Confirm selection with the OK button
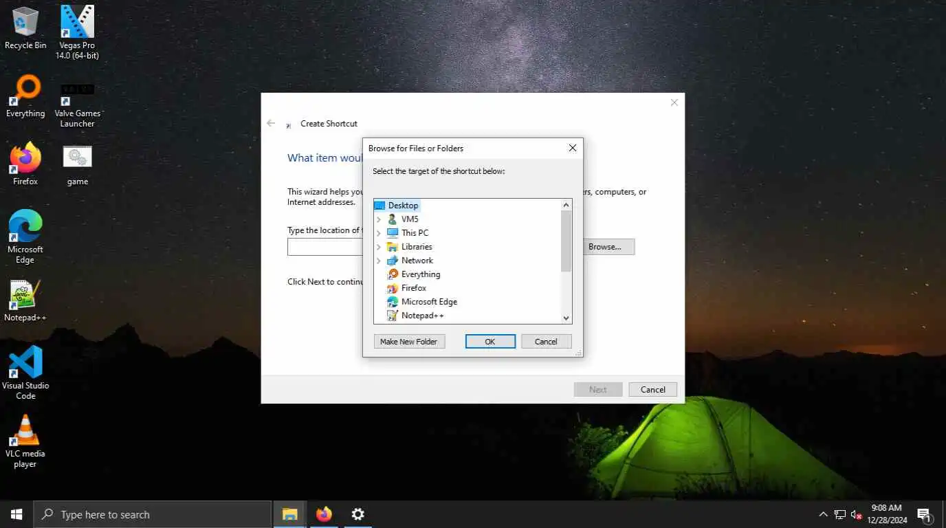This screenshot has height=528, width=946. (490, 341)
